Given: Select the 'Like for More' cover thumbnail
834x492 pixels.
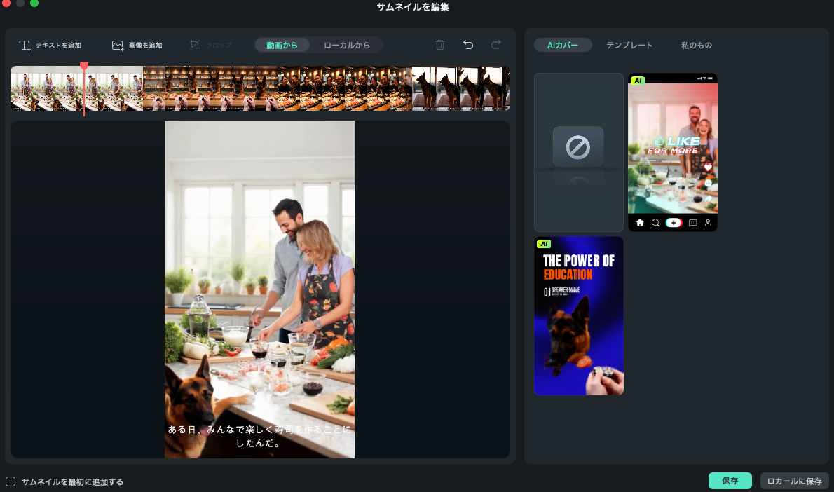Looking at the screenshot, I should (672, 152).
